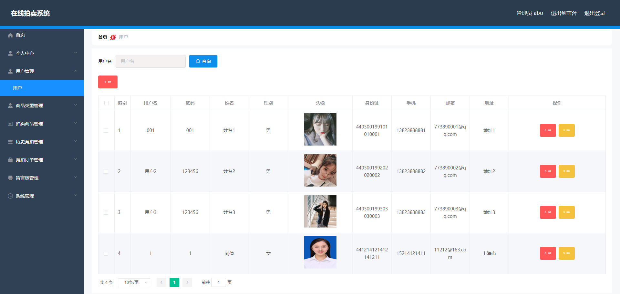Expand the 竞拍订单管理 sidebar menu
The image size is (620, 294).
point(42,160)
